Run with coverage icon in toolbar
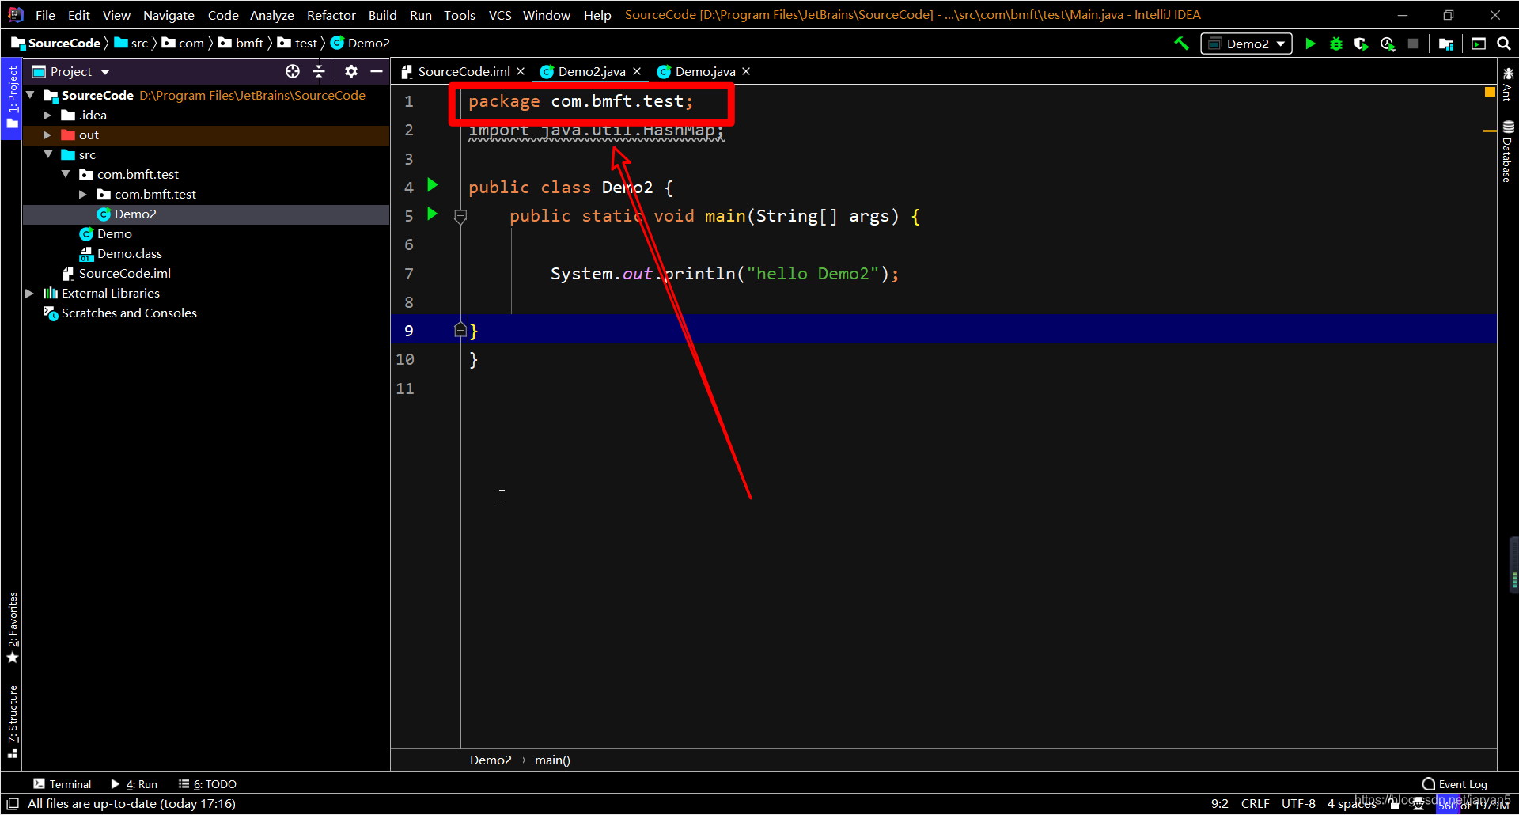The width and height of the screenshot is (1519, 815). pos(1362,44)
